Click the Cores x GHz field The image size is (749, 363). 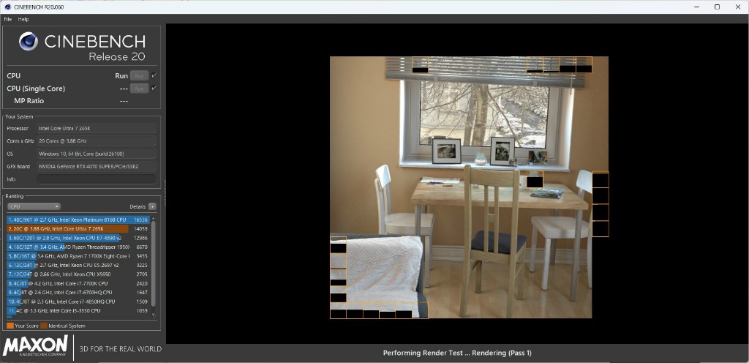tap(96, 141)
